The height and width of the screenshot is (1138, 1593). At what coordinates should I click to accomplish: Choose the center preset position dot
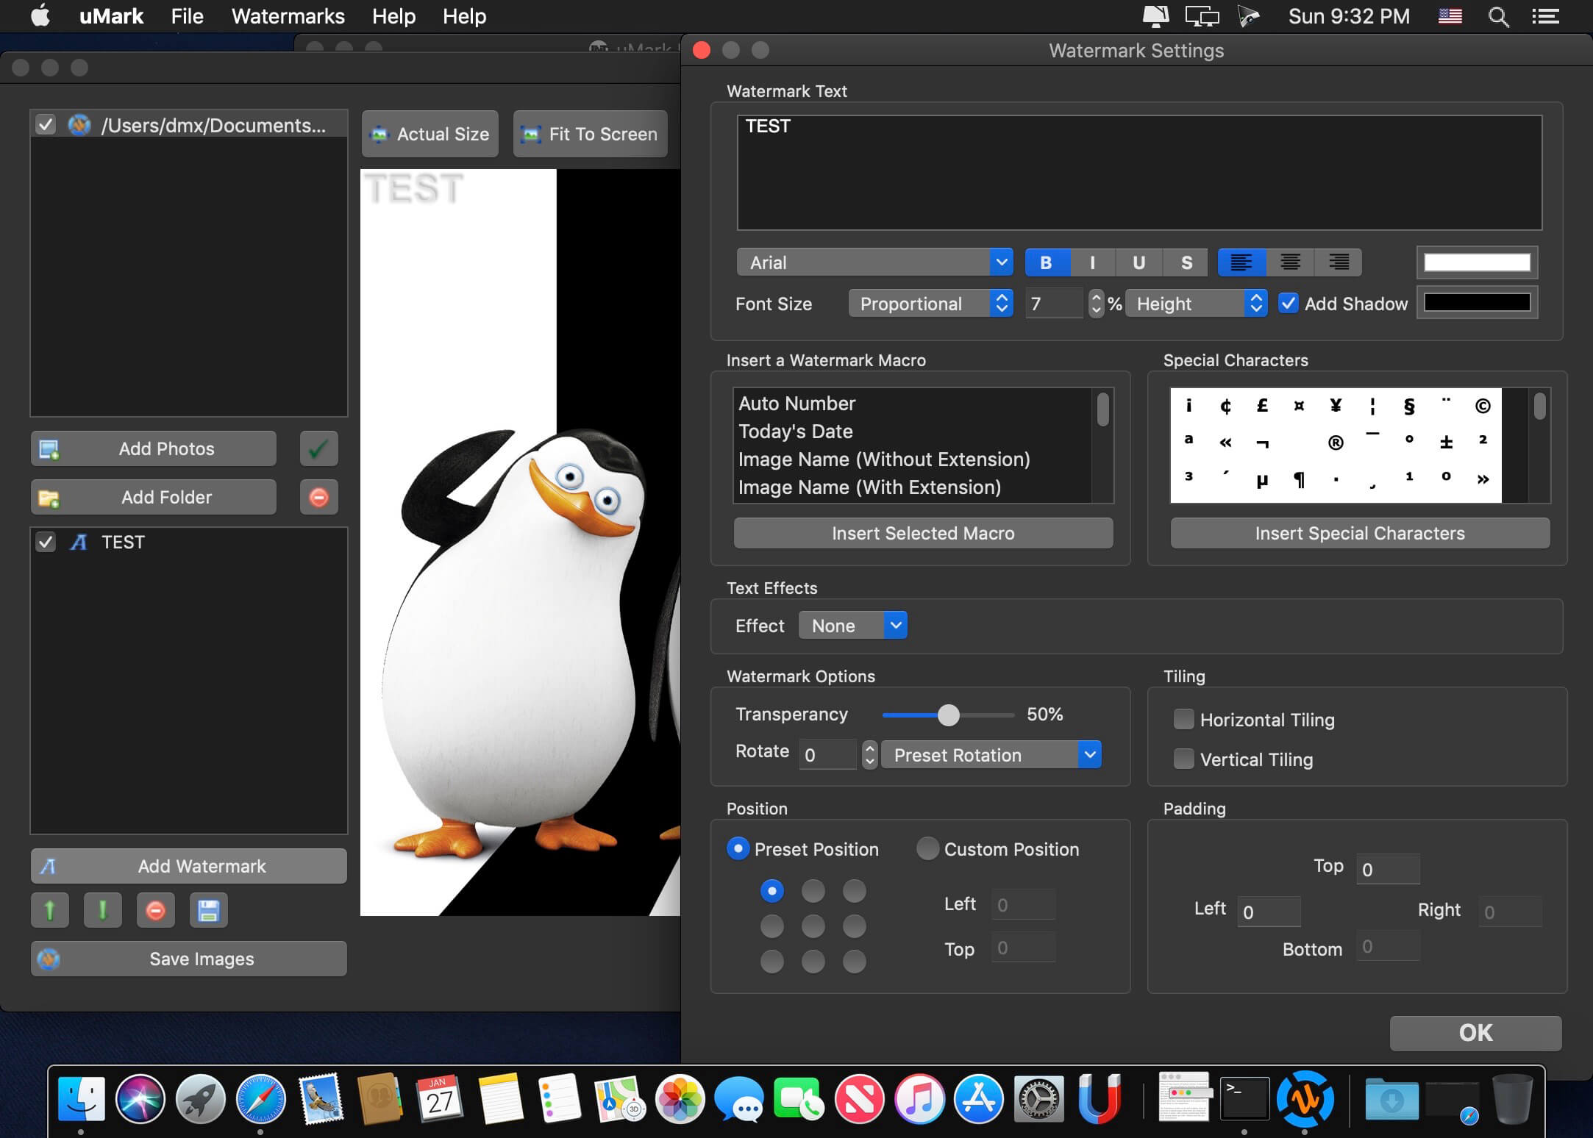pyautogui.click(x=813, y=926)
